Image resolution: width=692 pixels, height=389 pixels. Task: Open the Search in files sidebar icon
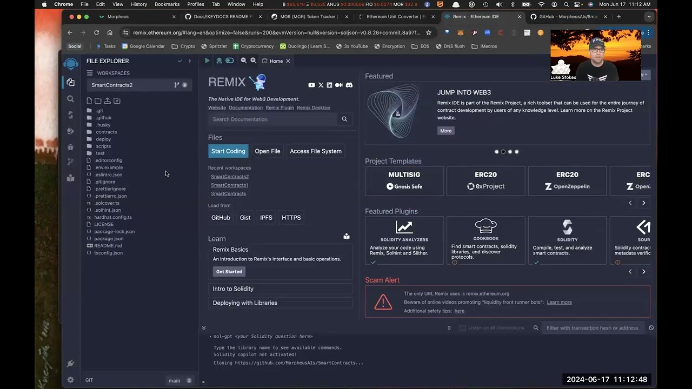click(x=71, y=99)
